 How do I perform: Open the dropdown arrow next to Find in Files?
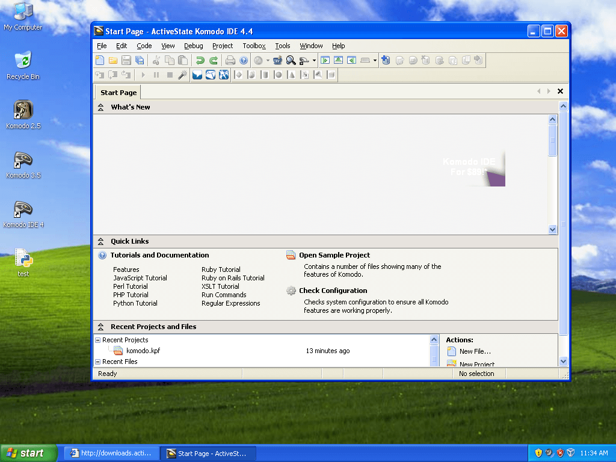click(x=314, y=61)
